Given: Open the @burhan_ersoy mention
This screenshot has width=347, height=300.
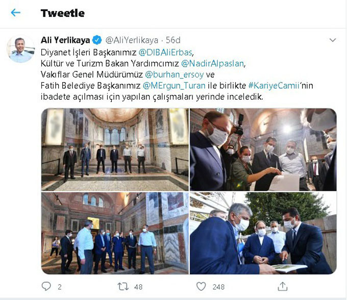Looking at the screenshot, I should pos(175,74).
